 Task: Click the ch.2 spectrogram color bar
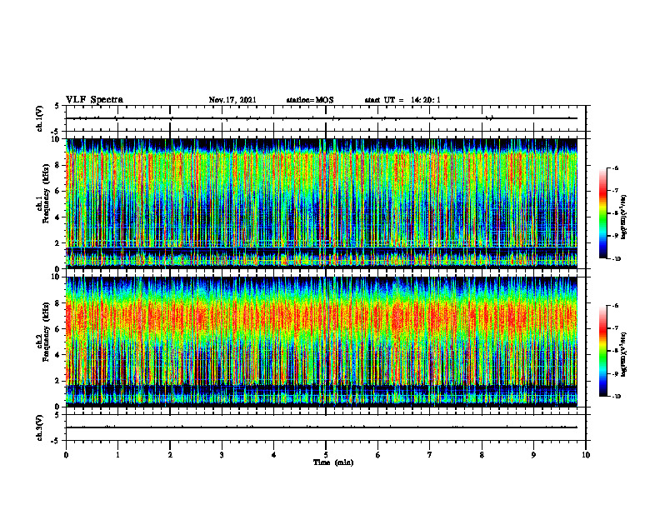pyautogui.click(x=602, y=351)
